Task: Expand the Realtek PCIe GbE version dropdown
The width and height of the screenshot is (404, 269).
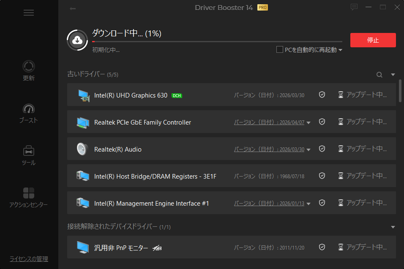Action: (x=308, y=123)
